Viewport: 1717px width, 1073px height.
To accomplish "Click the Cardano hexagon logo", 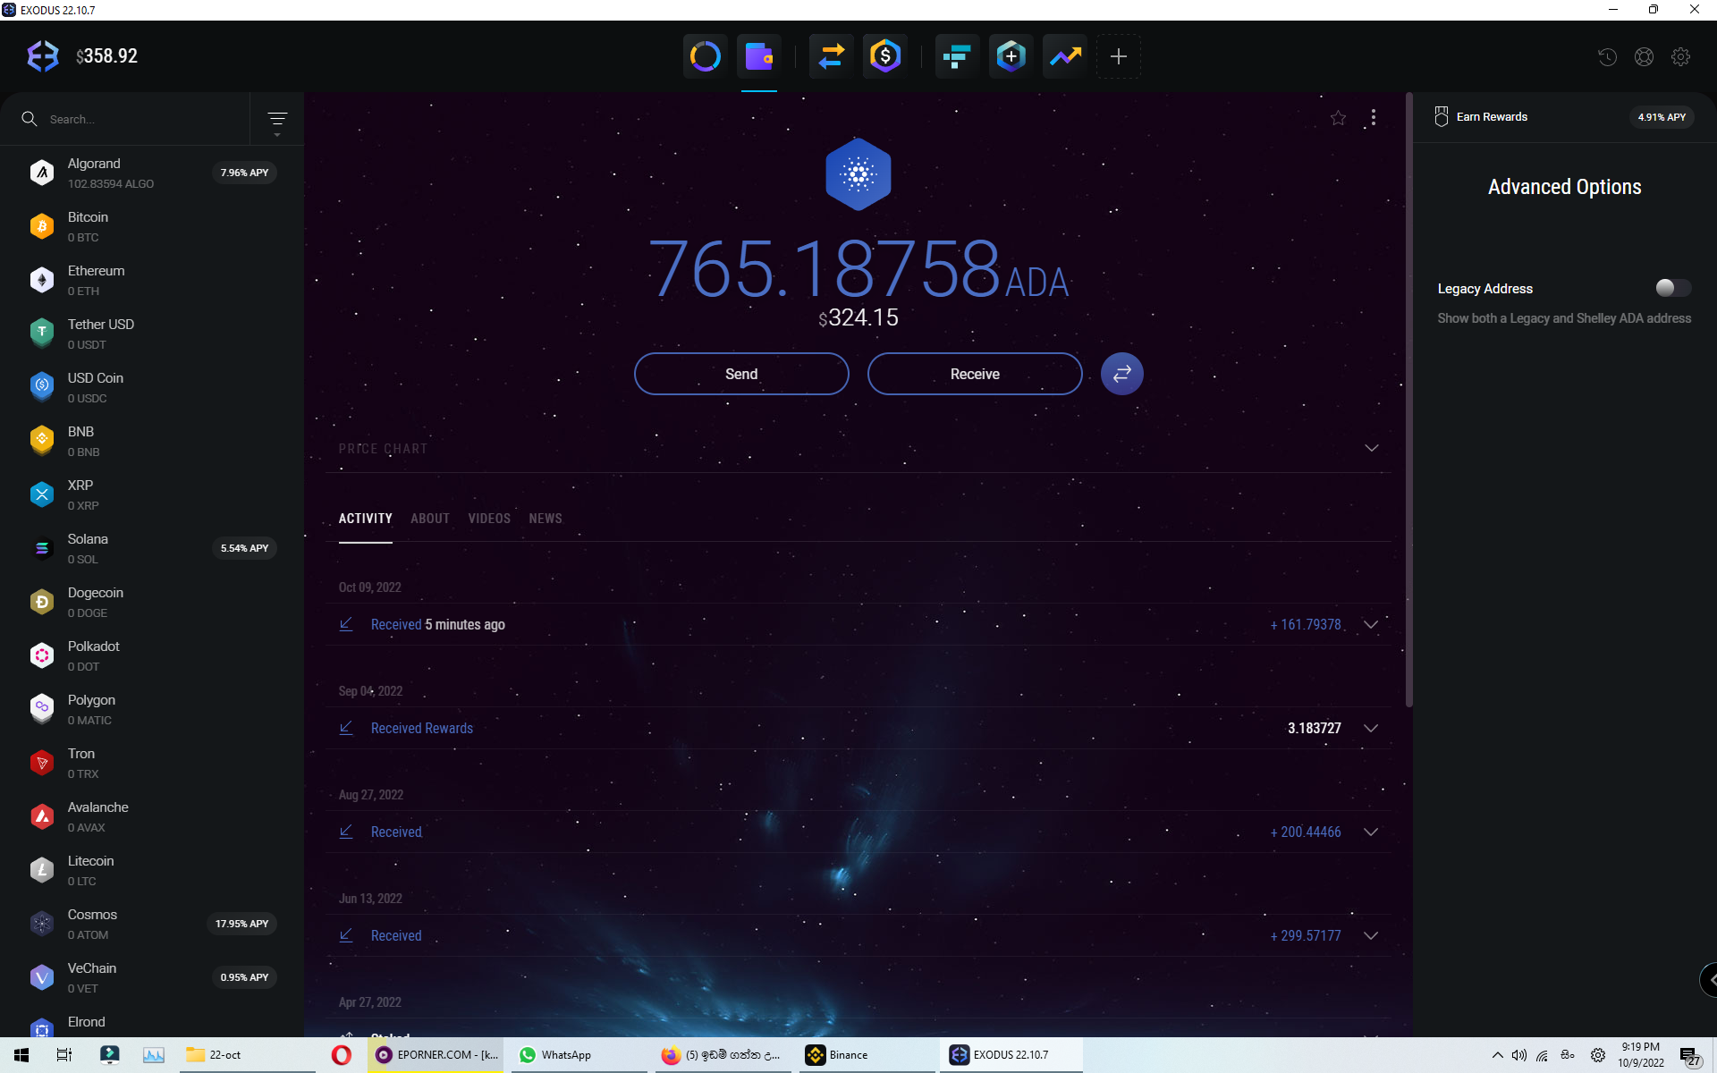I will pyautogui.click(x=858, y=174).
